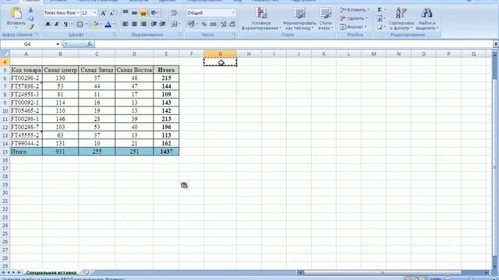Open the Общий number format dropdown
The height and width of the screenshot is (280, 499).
(x=233, y=13)
